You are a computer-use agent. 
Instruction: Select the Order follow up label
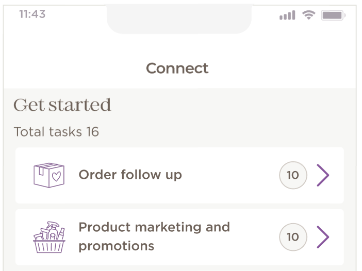click(x=130, y=175)
